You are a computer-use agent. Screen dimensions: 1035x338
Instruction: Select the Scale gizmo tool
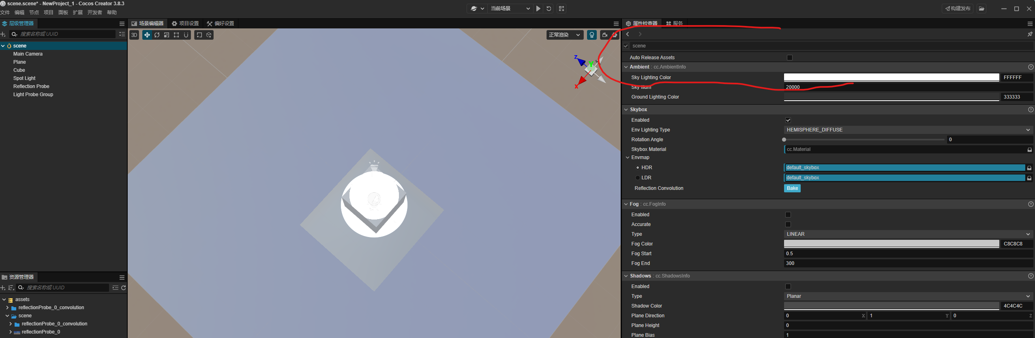coord(167,35)
